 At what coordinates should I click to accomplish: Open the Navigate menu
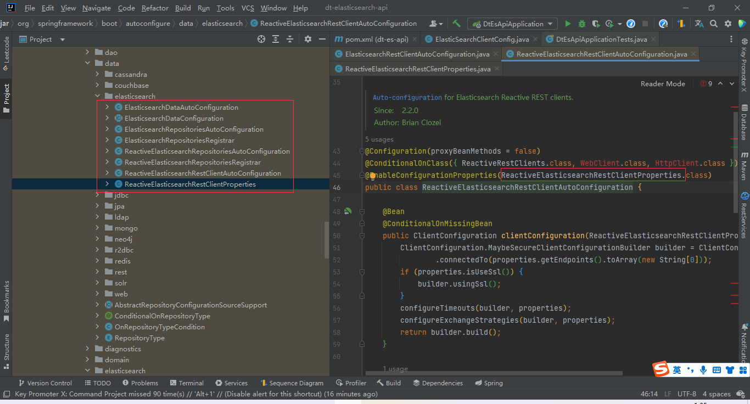[x=97, y=8]
